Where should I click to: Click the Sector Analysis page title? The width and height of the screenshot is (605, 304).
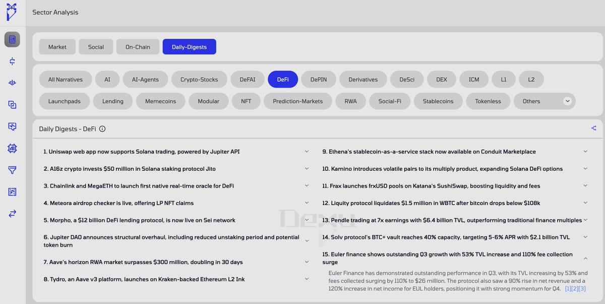click(x=55, y=12)
